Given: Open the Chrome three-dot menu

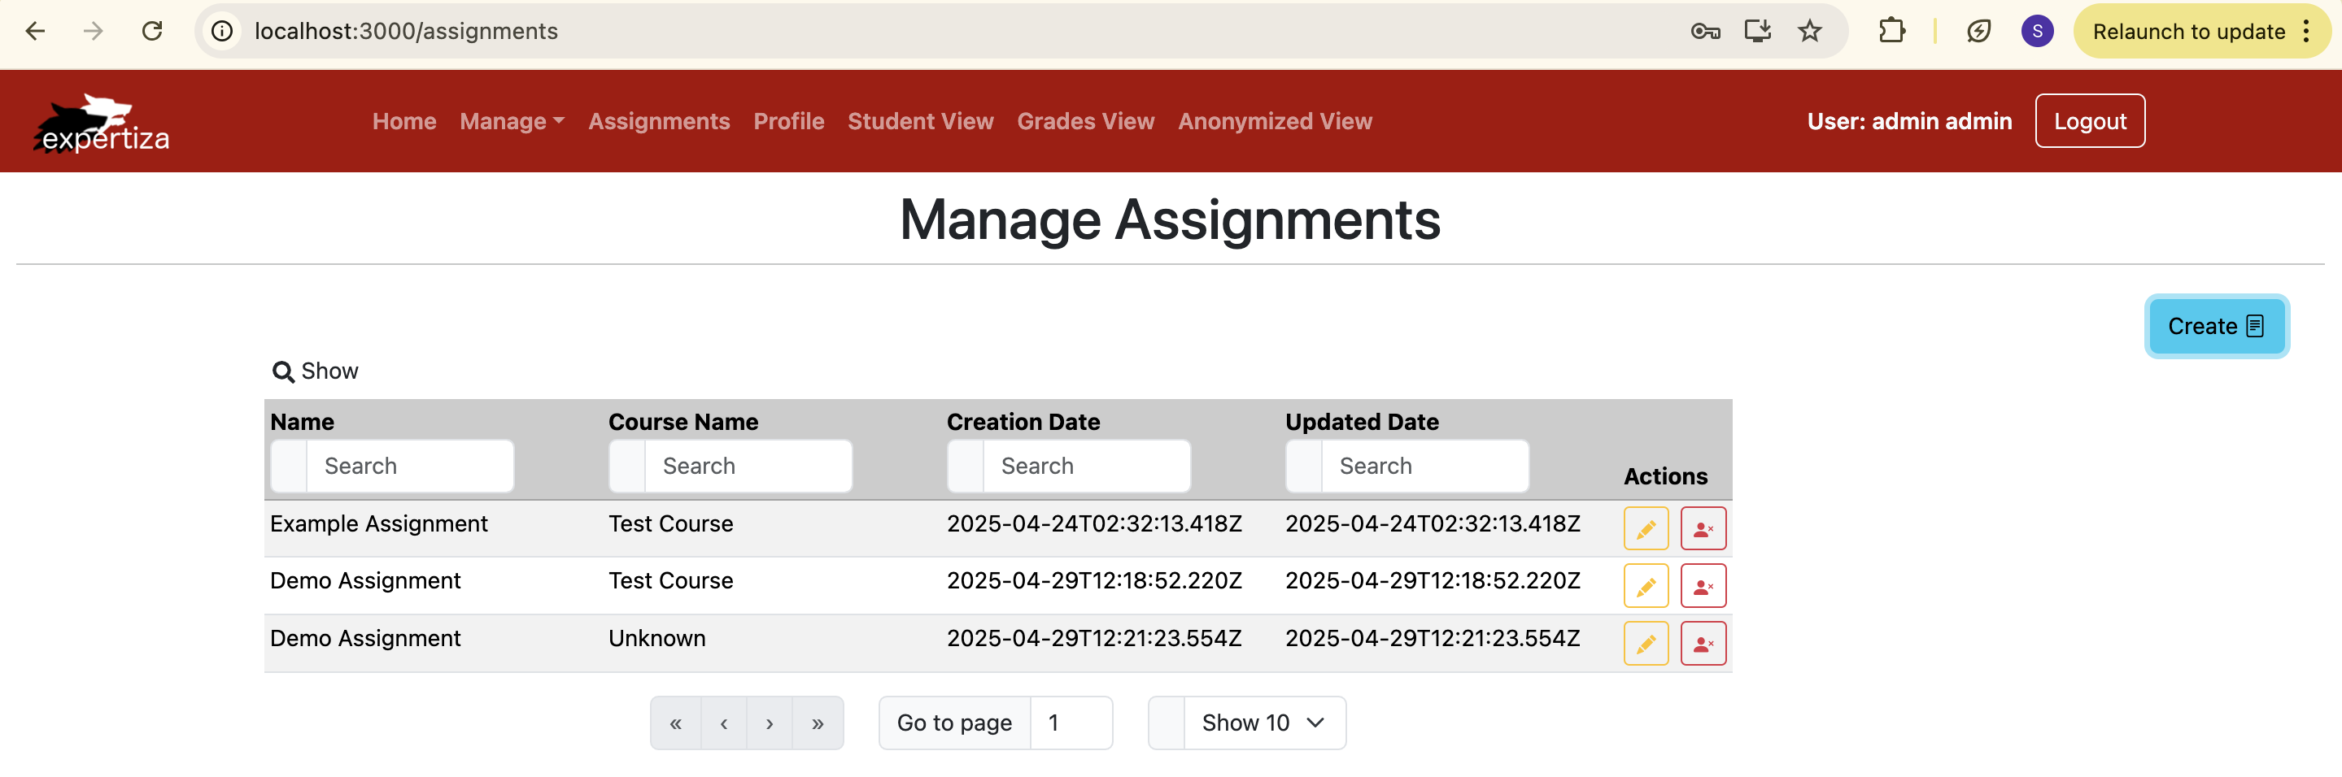Looking at the screenshot, I should [x=2306, y=31].
